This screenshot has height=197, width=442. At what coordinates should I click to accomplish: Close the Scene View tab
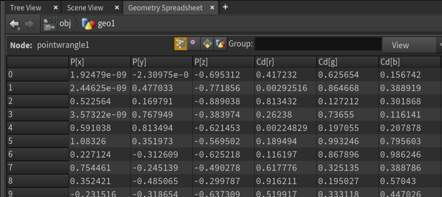(x=117, y=8)
